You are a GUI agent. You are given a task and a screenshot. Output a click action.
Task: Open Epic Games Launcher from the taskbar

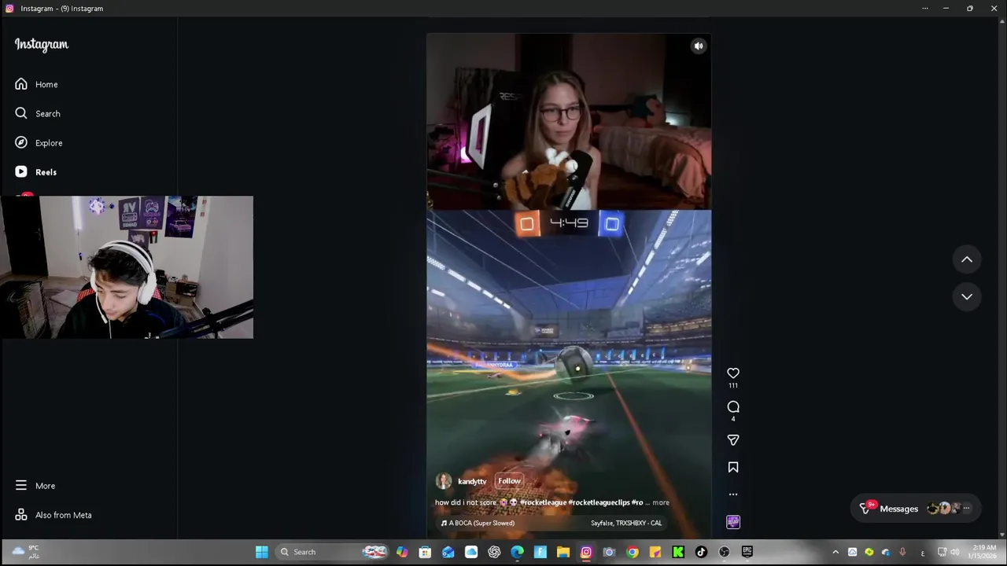(747, 552)
